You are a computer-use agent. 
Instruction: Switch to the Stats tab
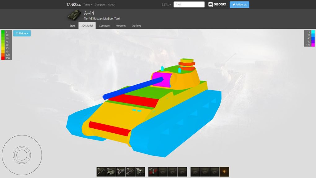click(72, 26)
